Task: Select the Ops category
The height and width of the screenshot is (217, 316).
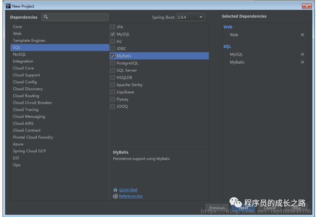Action: [x=60, y=165]
